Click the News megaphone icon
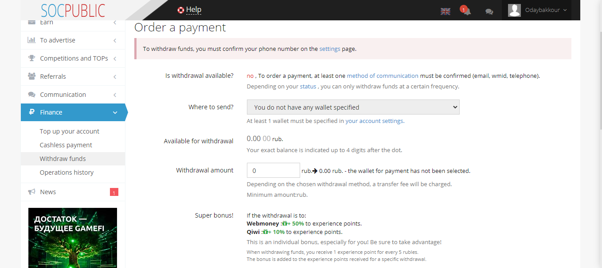 pos(31,192)
